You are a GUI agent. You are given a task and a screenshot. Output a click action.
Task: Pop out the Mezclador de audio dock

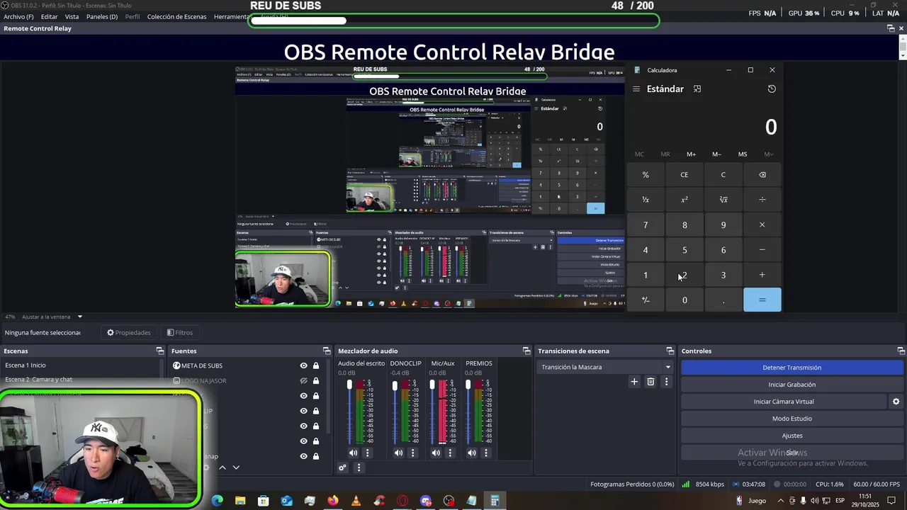pyautogui.click(x=526, y=351)
